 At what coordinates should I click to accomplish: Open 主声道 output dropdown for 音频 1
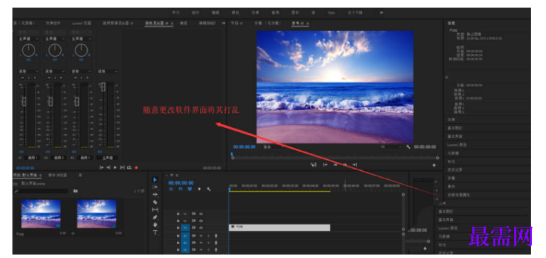28,39
